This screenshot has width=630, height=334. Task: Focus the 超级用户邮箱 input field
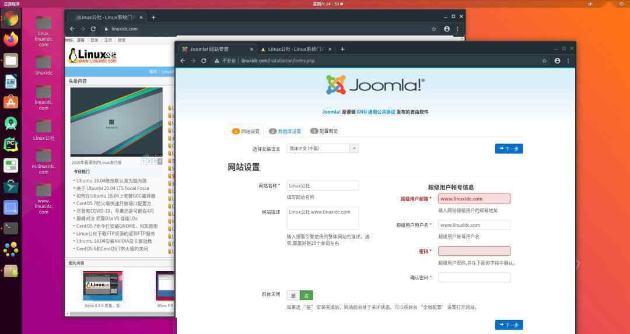[474, 198]
